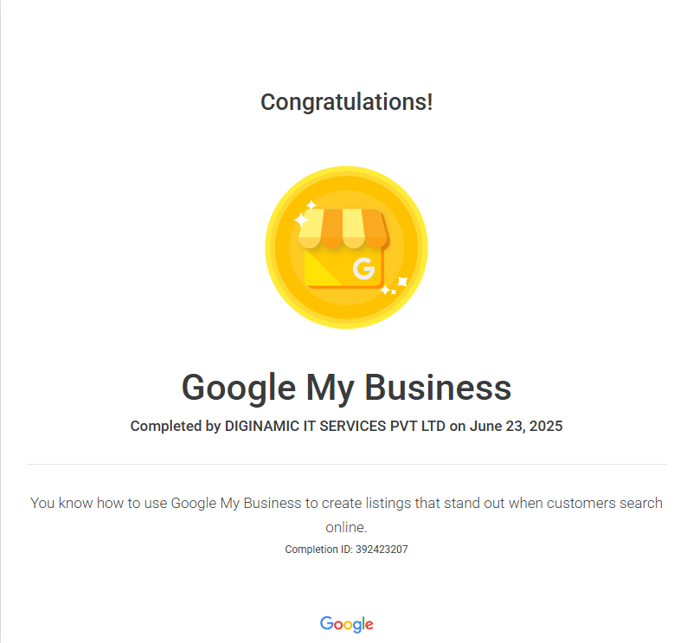The height and width of the screenshot is (643, 693).
Task: Click the outer yellow ring of badge
Action: 270,248
